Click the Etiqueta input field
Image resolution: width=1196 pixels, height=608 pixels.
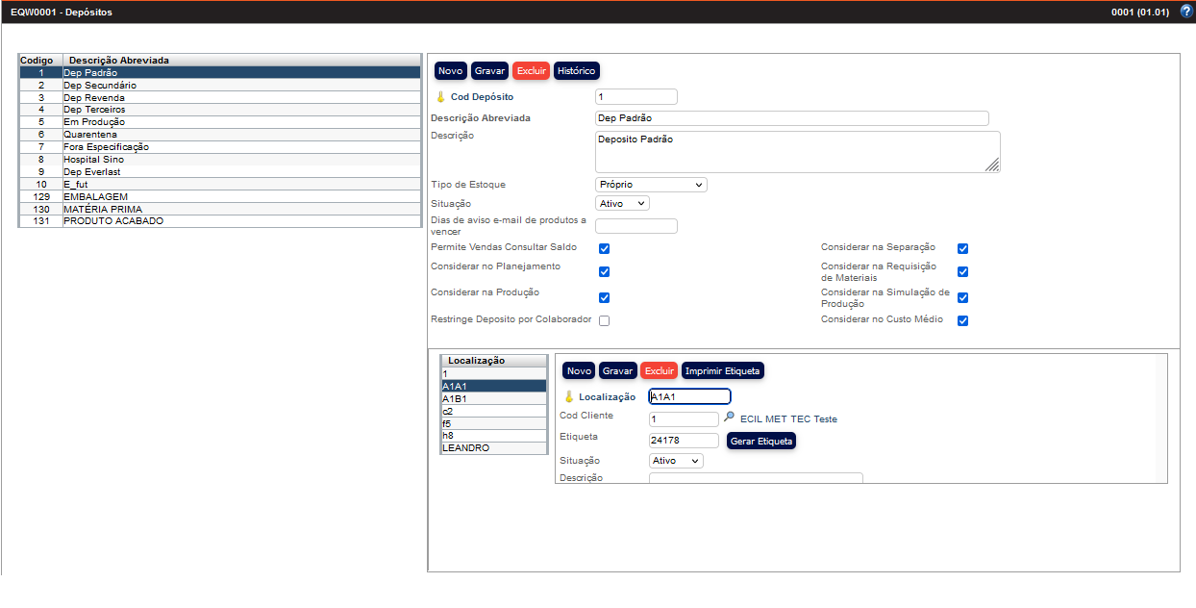684,441
